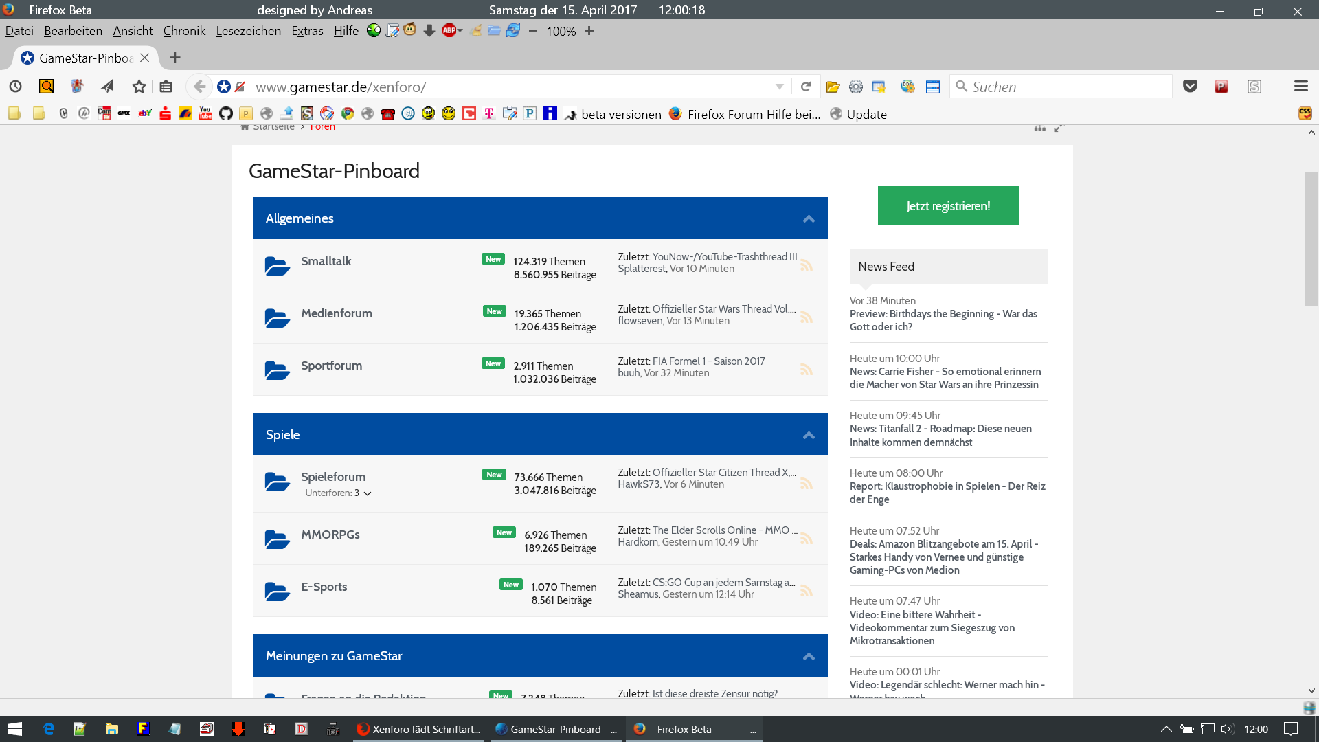The image size is (1319, 742).
Task: Expand Spieleforum Unterforen dropdown
Action: (x=368, y=493)
